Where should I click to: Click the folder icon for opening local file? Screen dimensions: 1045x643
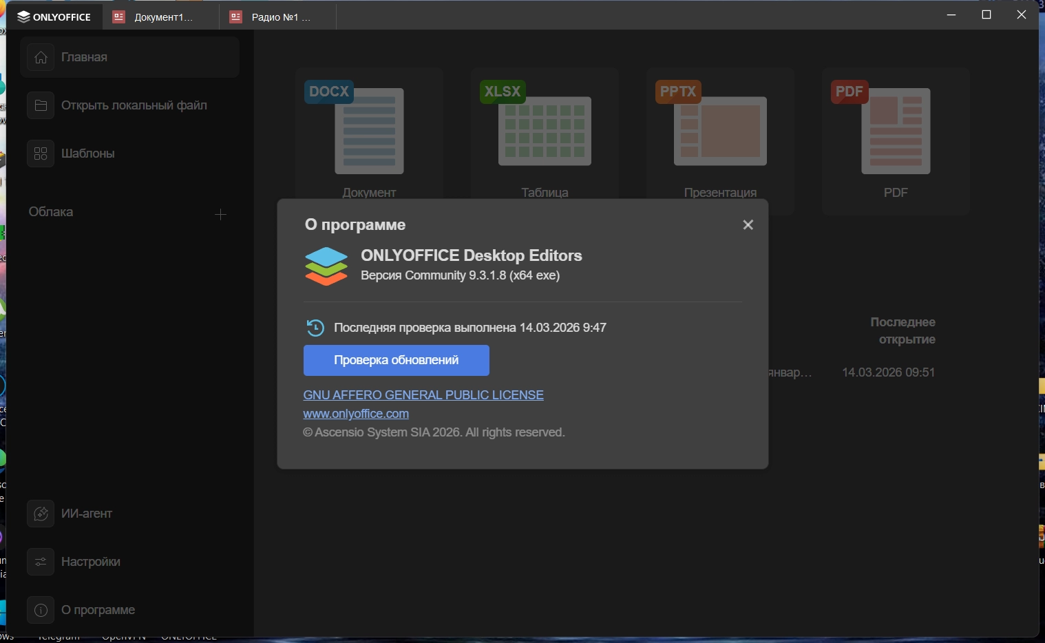tap(41, 105)
